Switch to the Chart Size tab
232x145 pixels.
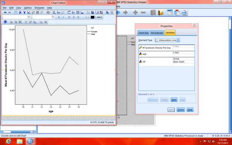point(143,33)
